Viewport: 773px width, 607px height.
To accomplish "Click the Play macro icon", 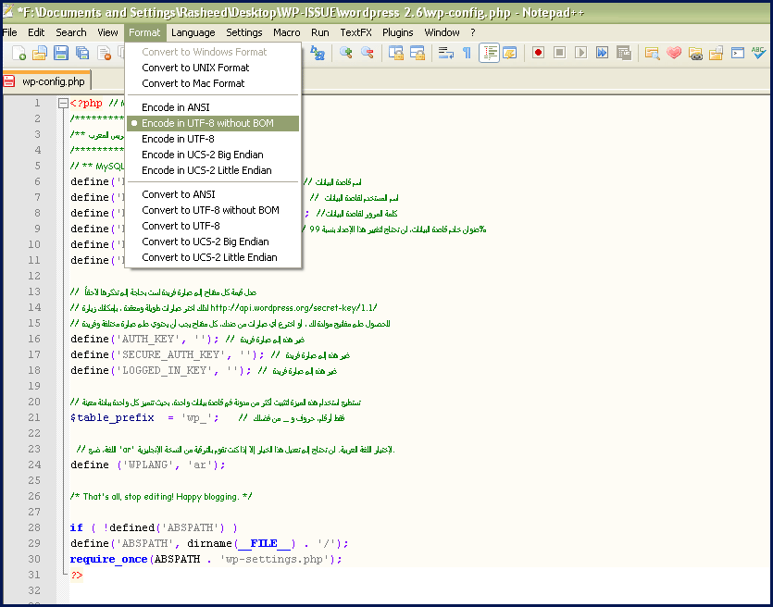I will pyautogui.click(x=580, y=54).
